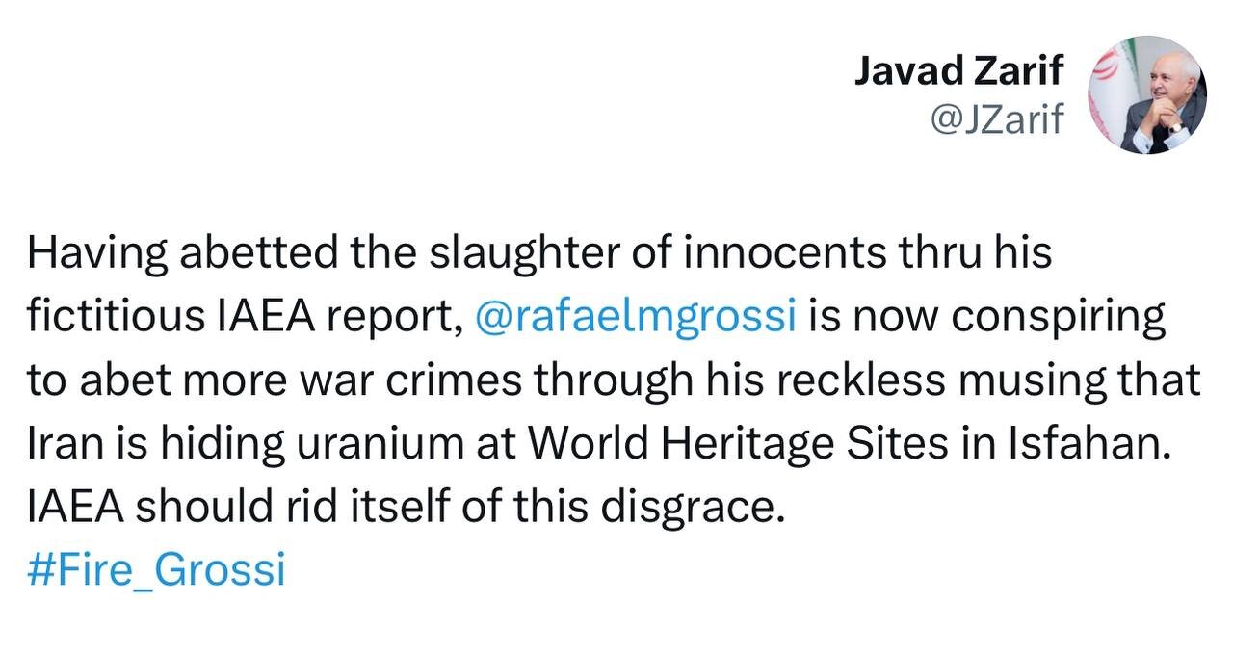Open Javad Zarif's profile picture
1233x656 pixels.
pyautogui.click(x=1146, y=95)
